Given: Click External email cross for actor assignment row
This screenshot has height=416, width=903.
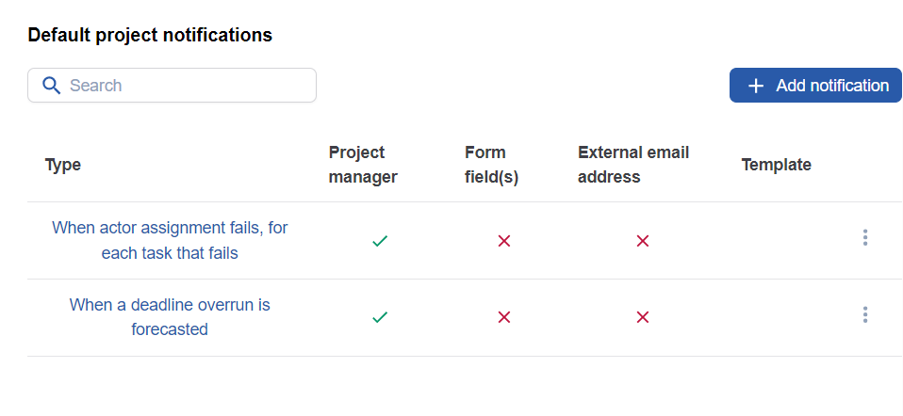Looking at the screenshot, I should click(x=642, y=241).
